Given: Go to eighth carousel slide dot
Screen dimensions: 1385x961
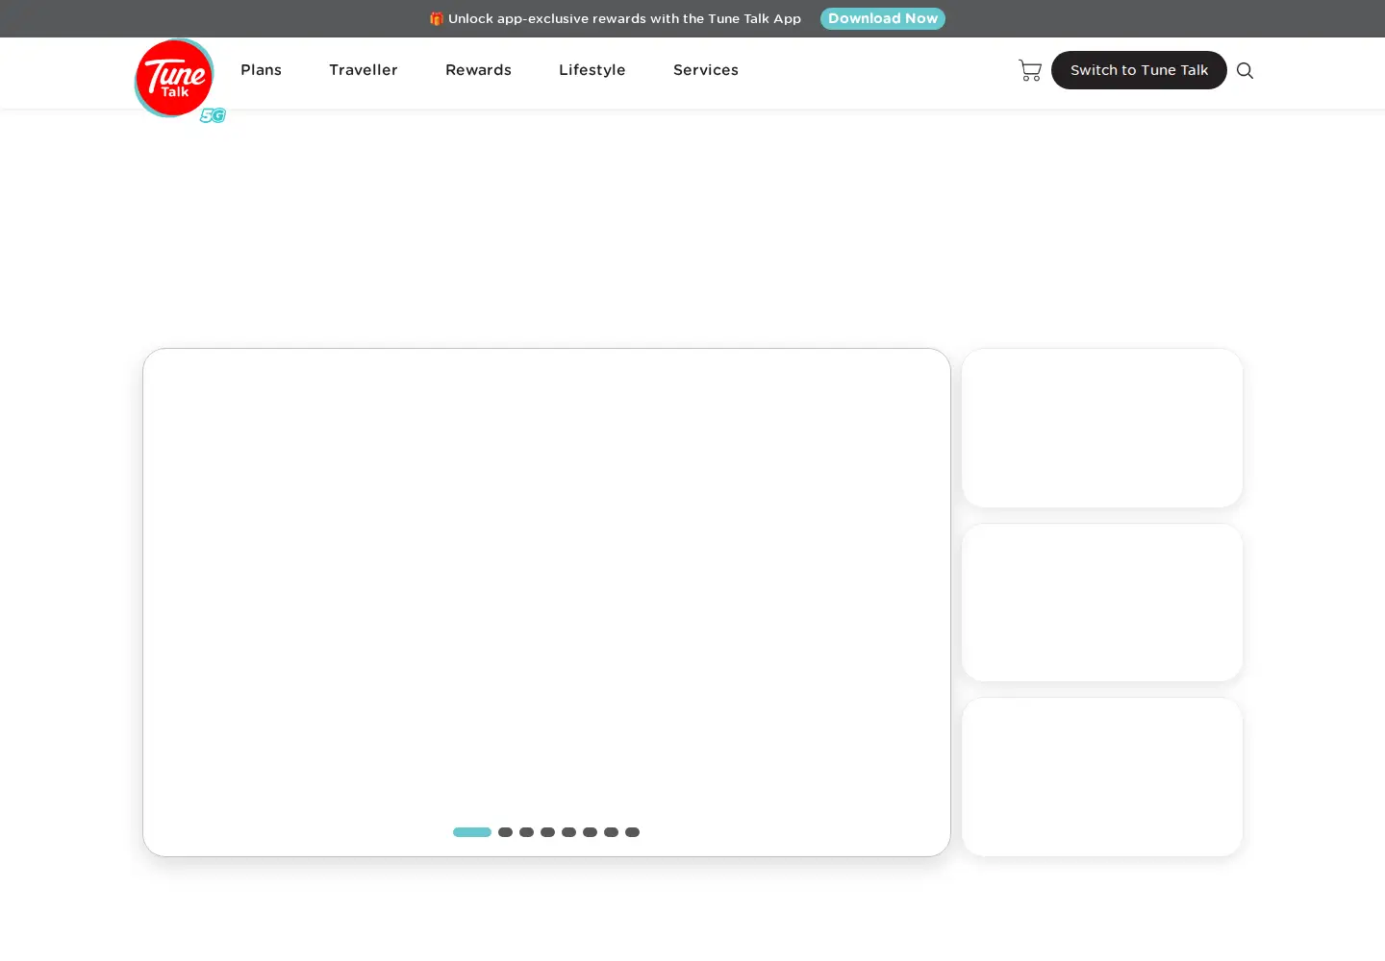Looking at the screenshot, I should coord(632,832).
